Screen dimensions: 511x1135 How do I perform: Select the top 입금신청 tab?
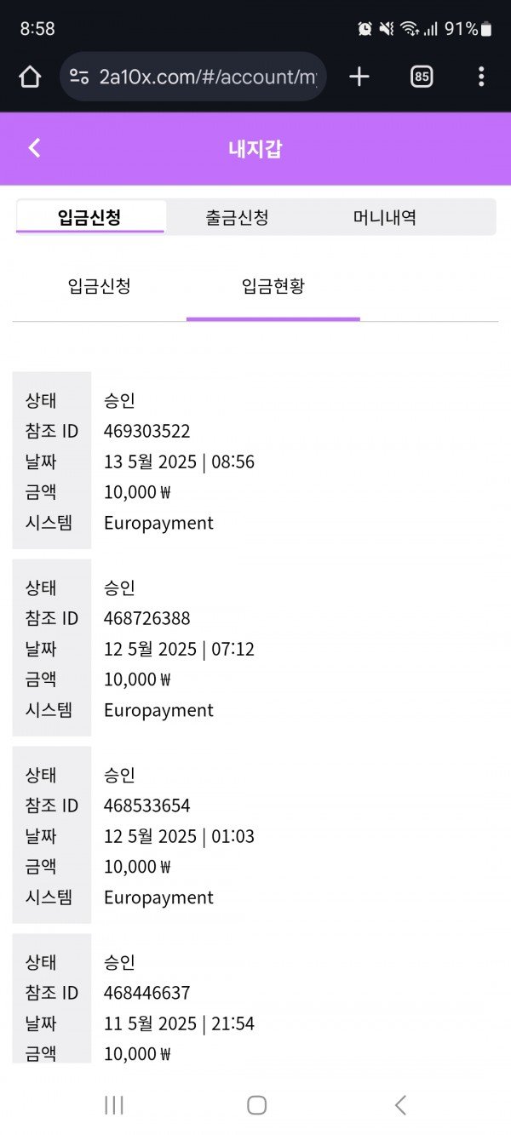(89, 217)
